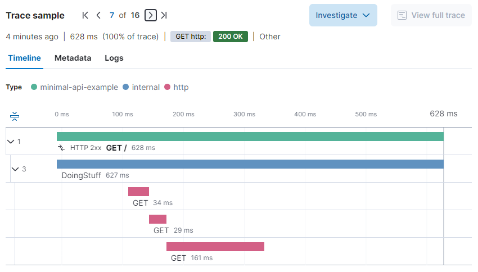The height and width of the screenshot is (272, 478).
Task: Collapse the DoingStuff span children
Action: point(15,169)
